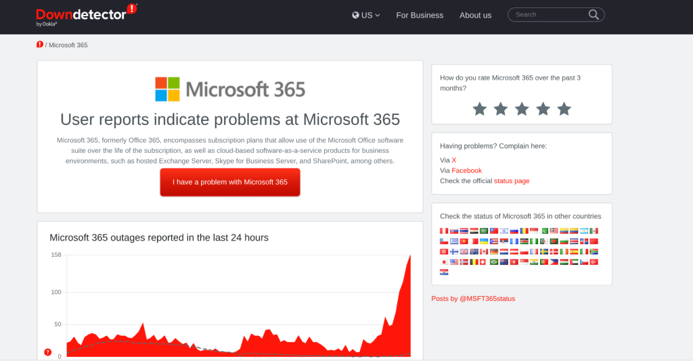Expand the US country dropdown
The image size is (693, 361).
click(366, 15)
